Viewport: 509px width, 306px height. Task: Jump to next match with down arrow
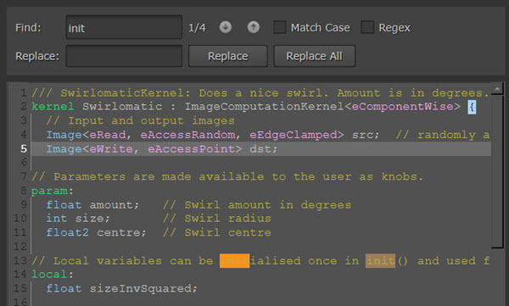click(x=226, y=27)
